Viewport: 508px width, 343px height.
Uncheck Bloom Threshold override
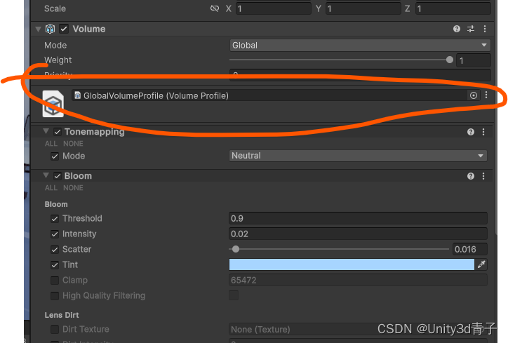click(55, 219)
